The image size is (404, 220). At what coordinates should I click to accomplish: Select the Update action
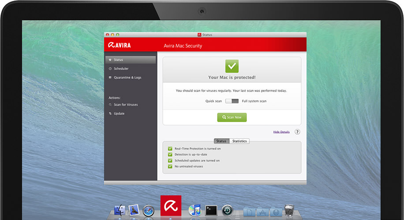click(x=119, y=114)
